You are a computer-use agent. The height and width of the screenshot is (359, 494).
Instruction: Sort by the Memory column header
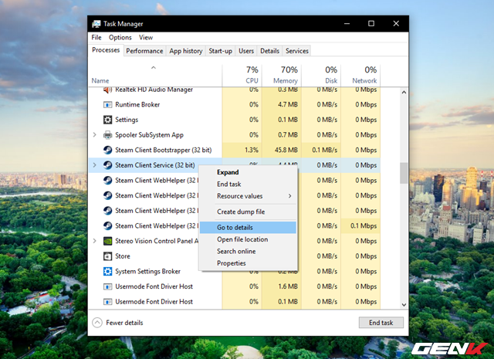(281, 76)
